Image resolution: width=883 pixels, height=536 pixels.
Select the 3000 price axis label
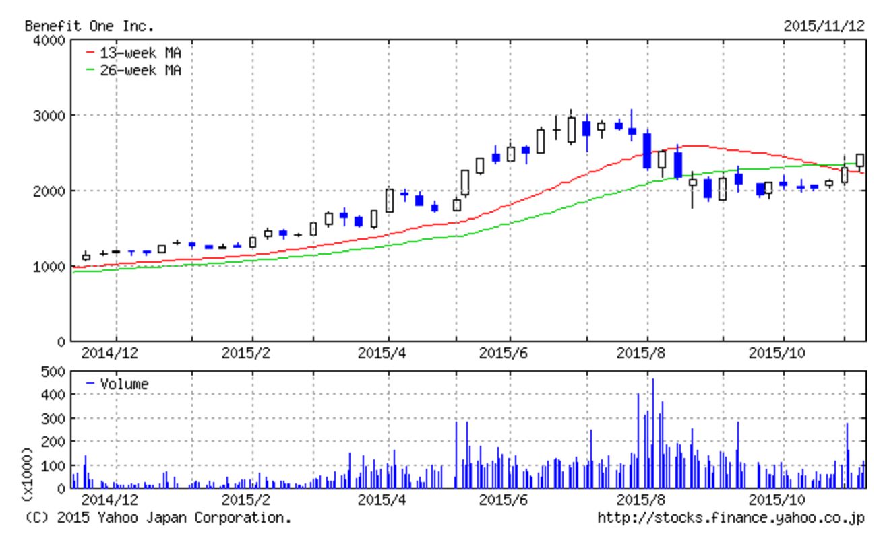tap(49, 115)
